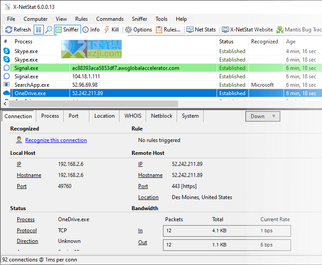Click the Skype icon in the 4 min row
322x265 pixels.
7,51
